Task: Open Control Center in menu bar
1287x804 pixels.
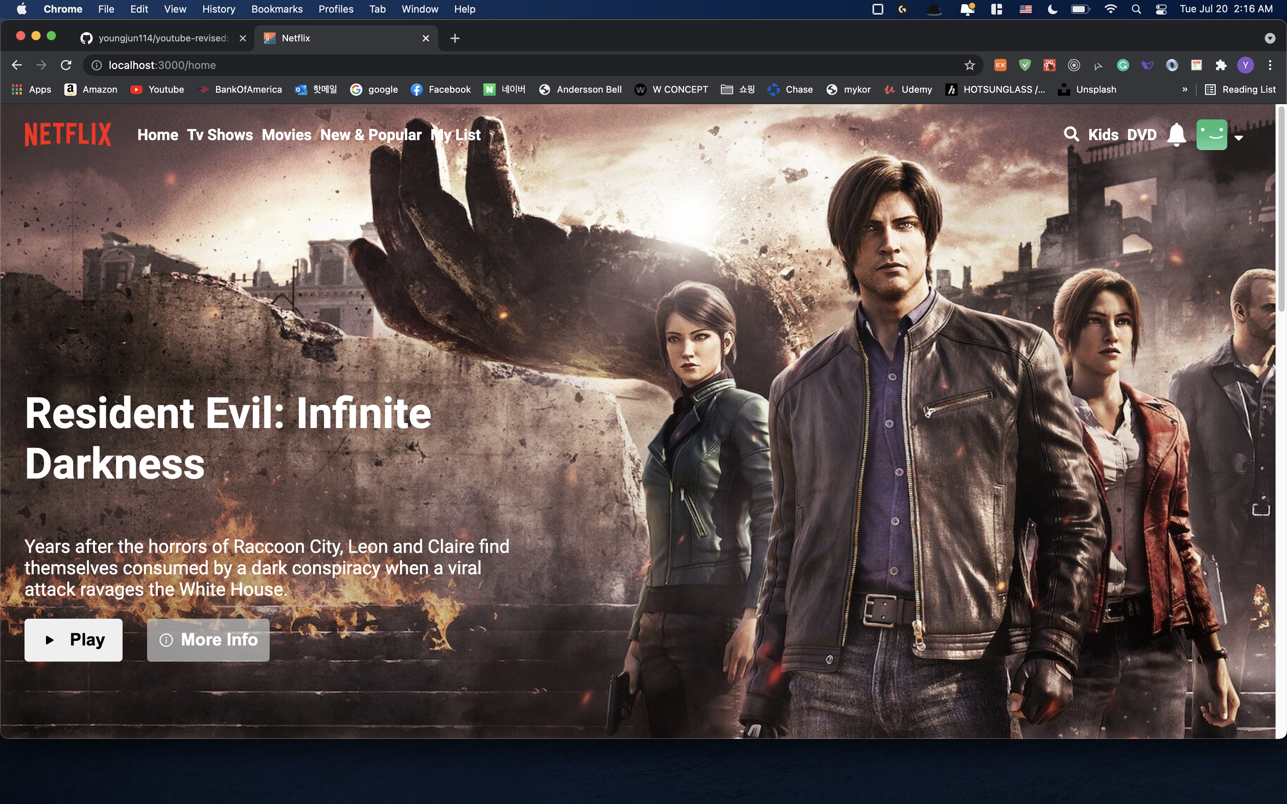Action: (x=1161, y=9)
